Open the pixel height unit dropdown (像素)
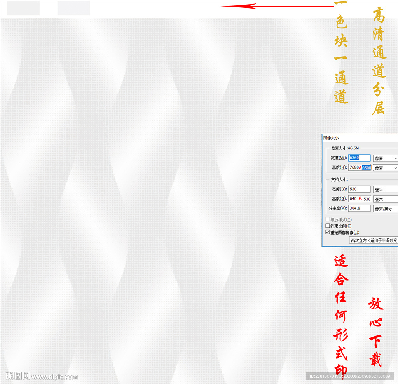This screenshot has height=384, width=398. pos(385,168)
